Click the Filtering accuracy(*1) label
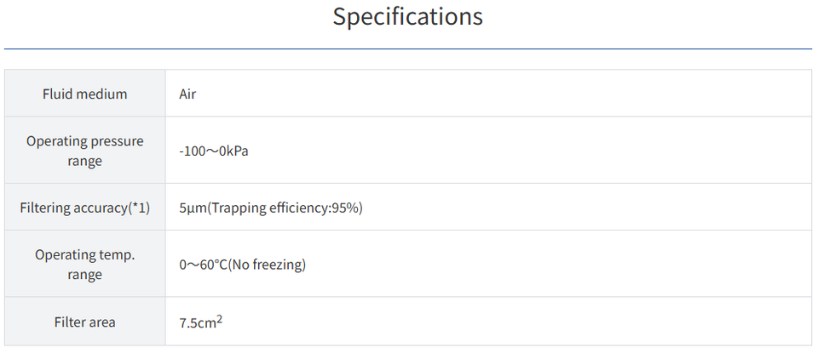818x359 pixels. (x=84, y=208)
